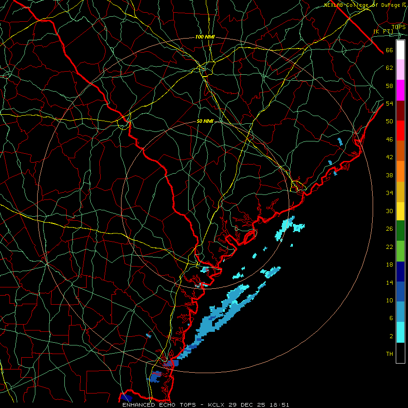Screen dimensions: 408x408
Task: Click the legend value '22'
Action: pyautogui.click(x=389, y=247)
